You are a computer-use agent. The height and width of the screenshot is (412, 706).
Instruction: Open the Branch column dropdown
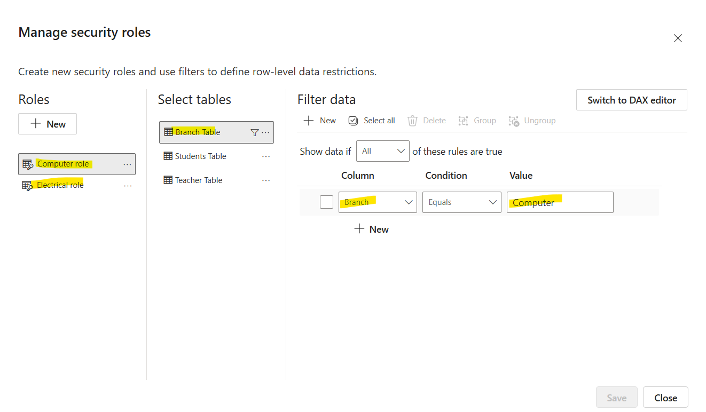click(x=378, y=202)
